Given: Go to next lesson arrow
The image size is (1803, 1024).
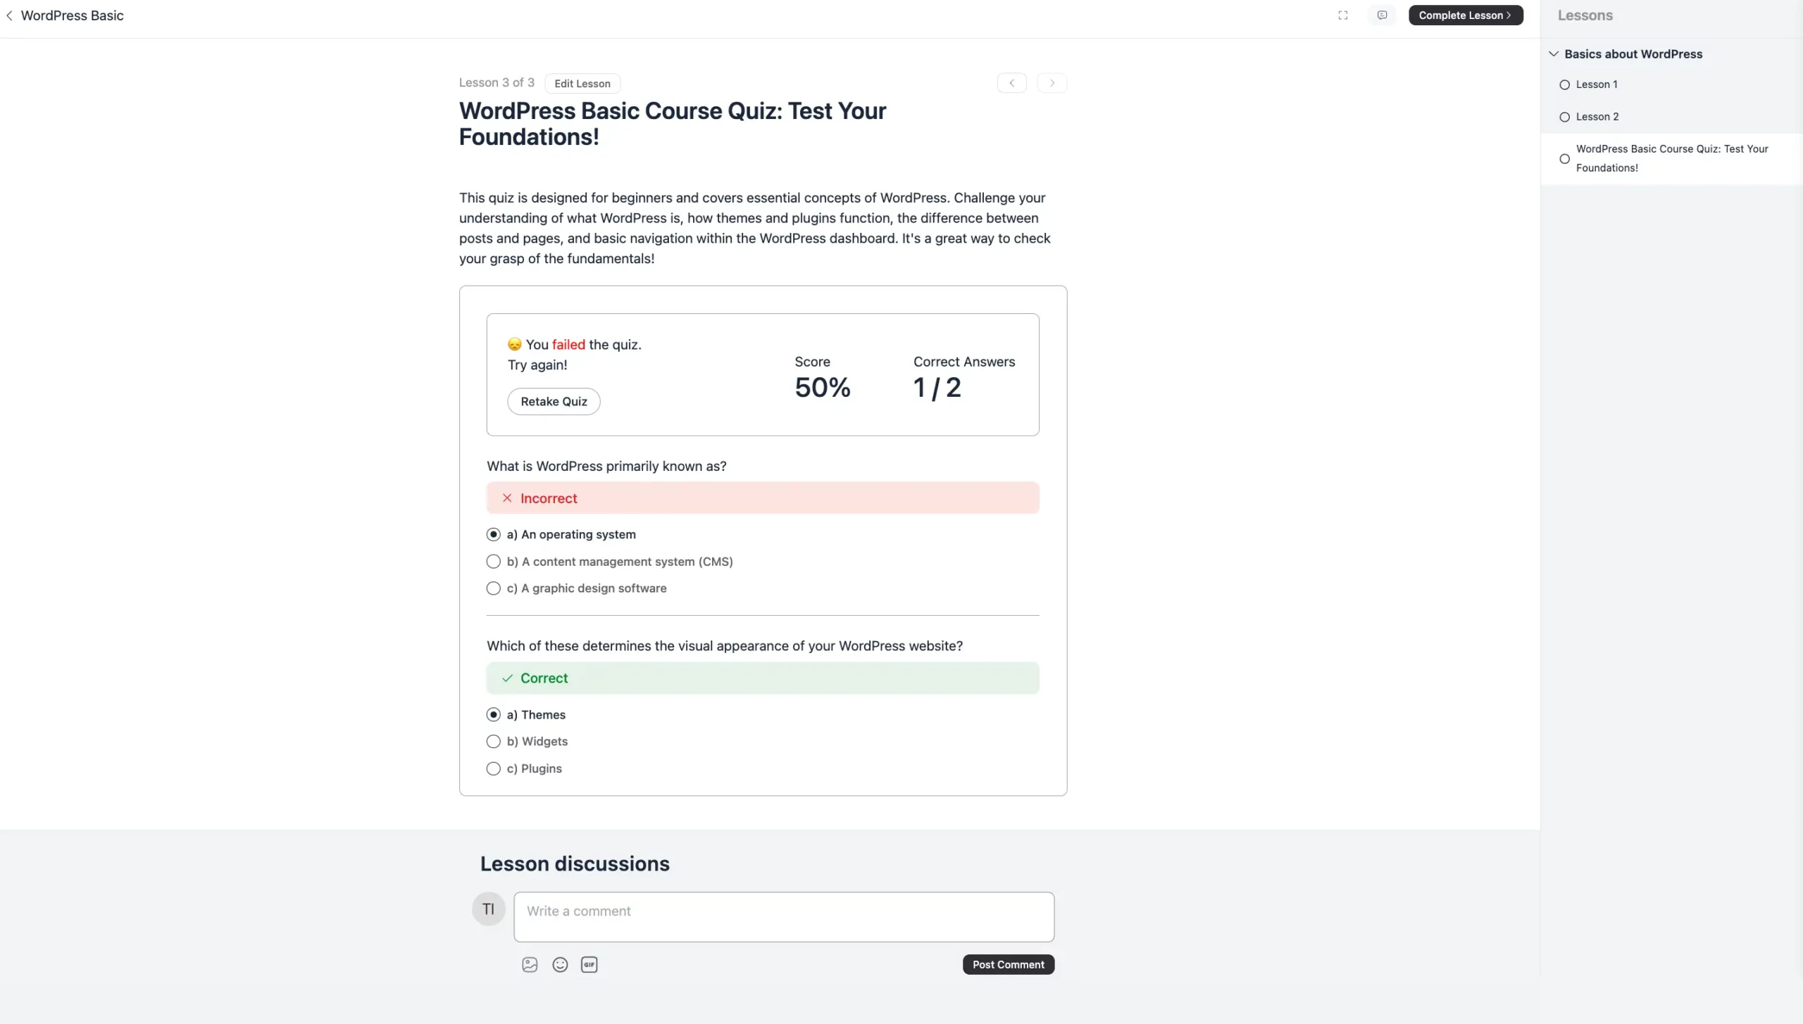Looking at the screenshot, I should (1052, 83).
